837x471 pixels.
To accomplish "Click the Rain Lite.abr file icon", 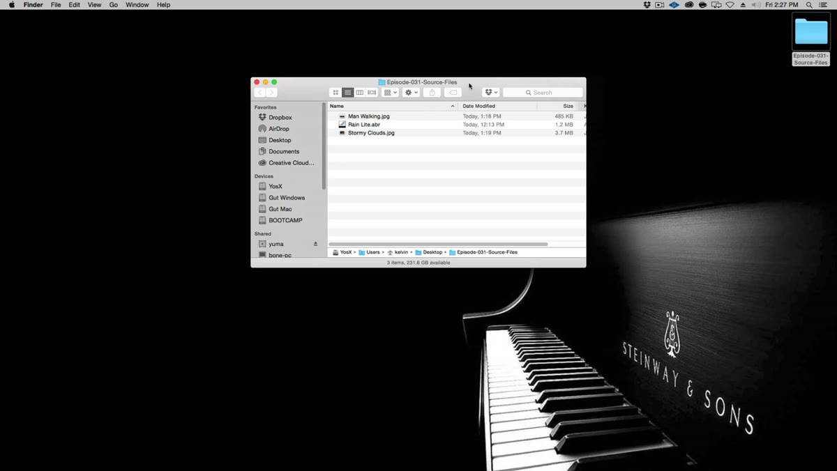I will 342,125.
